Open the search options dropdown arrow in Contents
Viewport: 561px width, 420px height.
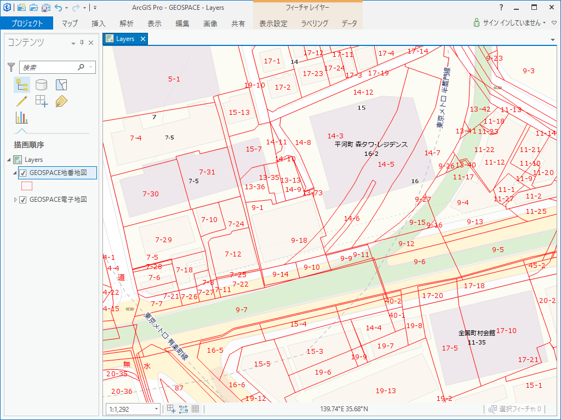[x=90, y=67]
